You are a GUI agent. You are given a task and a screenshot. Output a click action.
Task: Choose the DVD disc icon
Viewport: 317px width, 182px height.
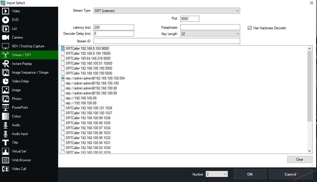(x=6, y=20)
